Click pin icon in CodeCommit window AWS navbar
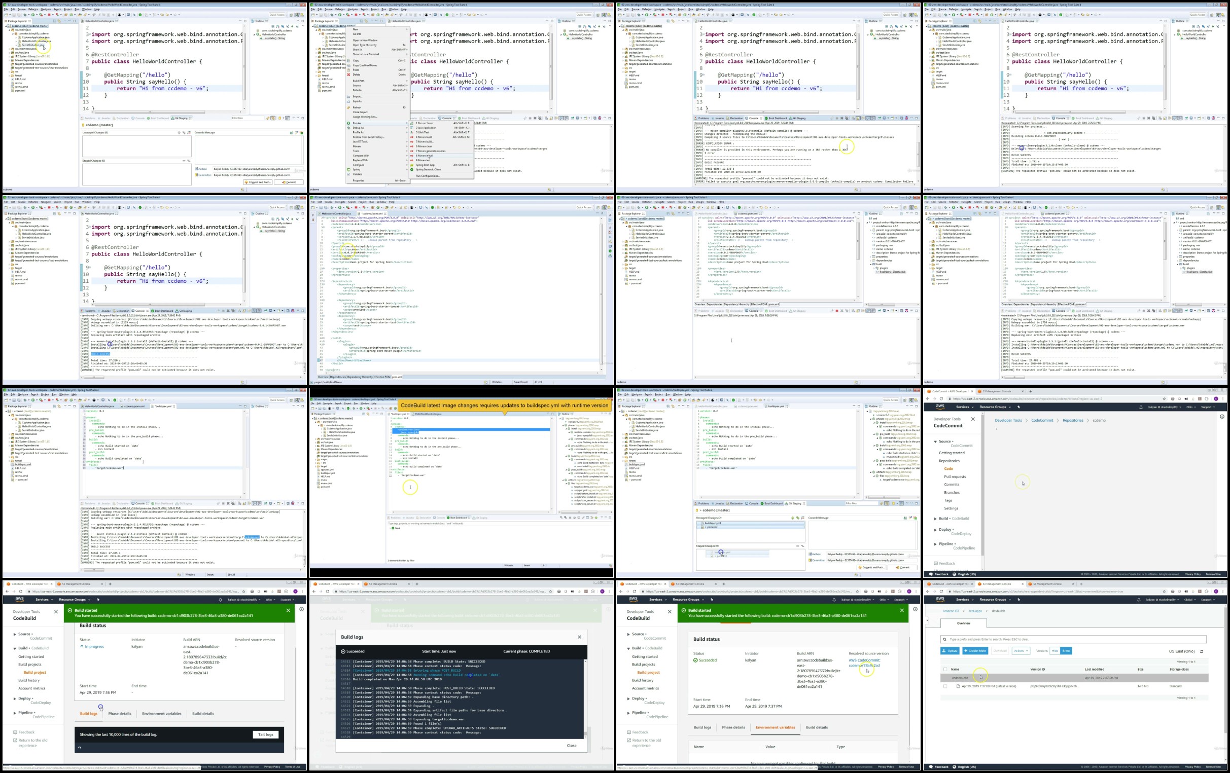Screen dimensions: 1230x773 point(1018,408)
